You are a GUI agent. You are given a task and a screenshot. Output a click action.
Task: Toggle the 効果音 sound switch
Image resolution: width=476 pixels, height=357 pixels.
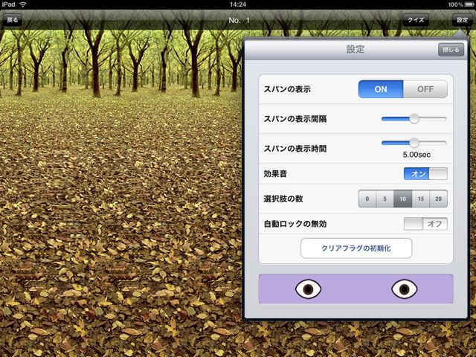[425, 173]
